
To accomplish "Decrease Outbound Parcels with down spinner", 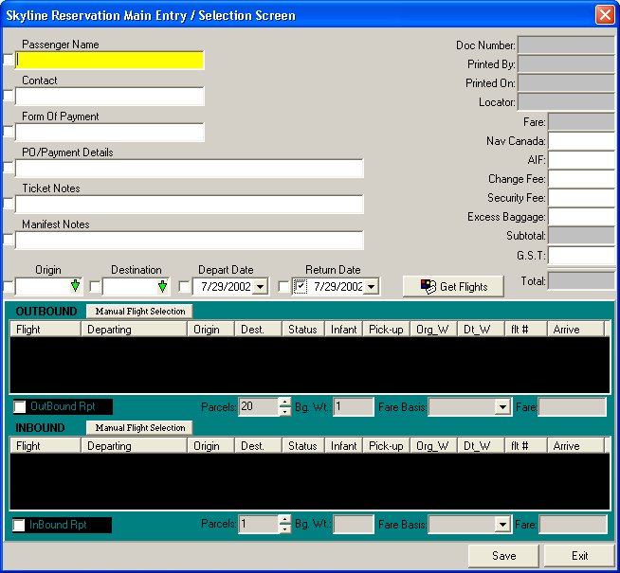I will (x=284, y=411).
